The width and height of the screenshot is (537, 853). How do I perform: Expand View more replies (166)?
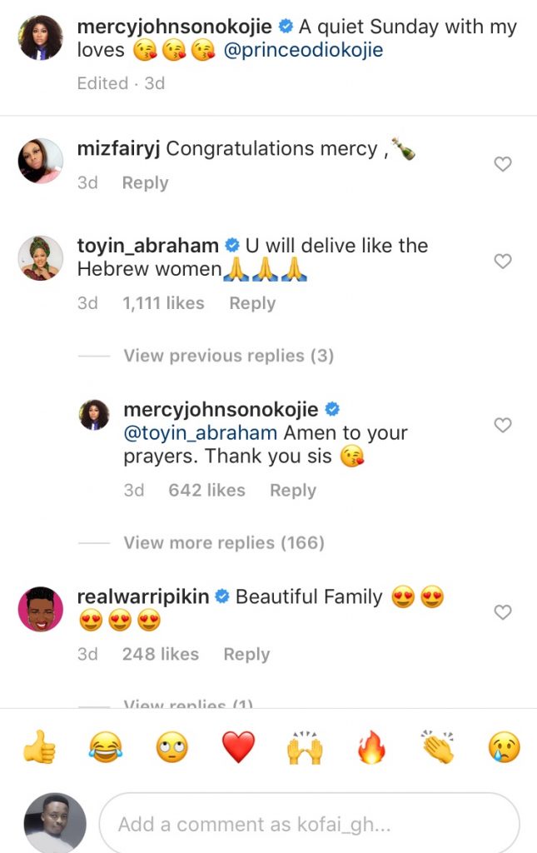(x=224, y=543)
